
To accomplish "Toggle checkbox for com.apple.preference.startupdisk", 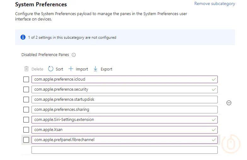I will 26,100.
